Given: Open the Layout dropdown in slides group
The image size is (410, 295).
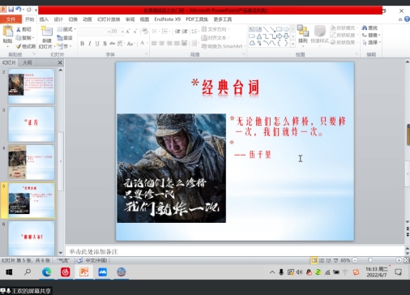Looking at the screenshot, I should (x=66, y=29).
